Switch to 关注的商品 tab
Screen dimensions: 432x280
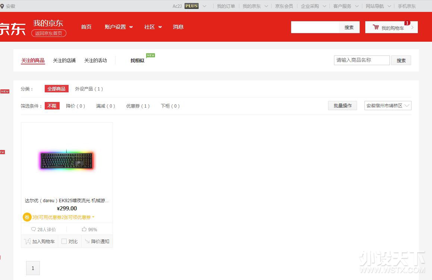coord(33,60)
